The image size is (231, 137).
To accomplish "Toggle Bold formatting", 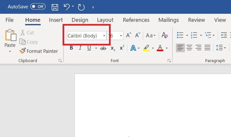I will [x=71, y=48].
